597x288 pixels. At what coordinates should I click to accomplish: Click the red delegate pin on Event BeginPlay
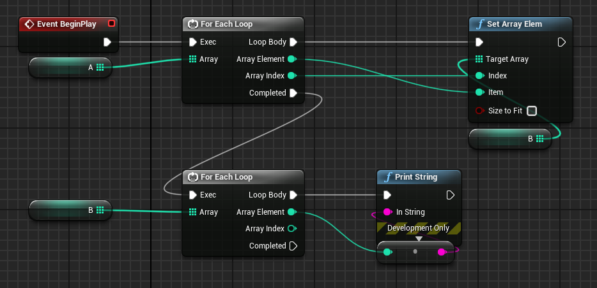tap(112, 24)
